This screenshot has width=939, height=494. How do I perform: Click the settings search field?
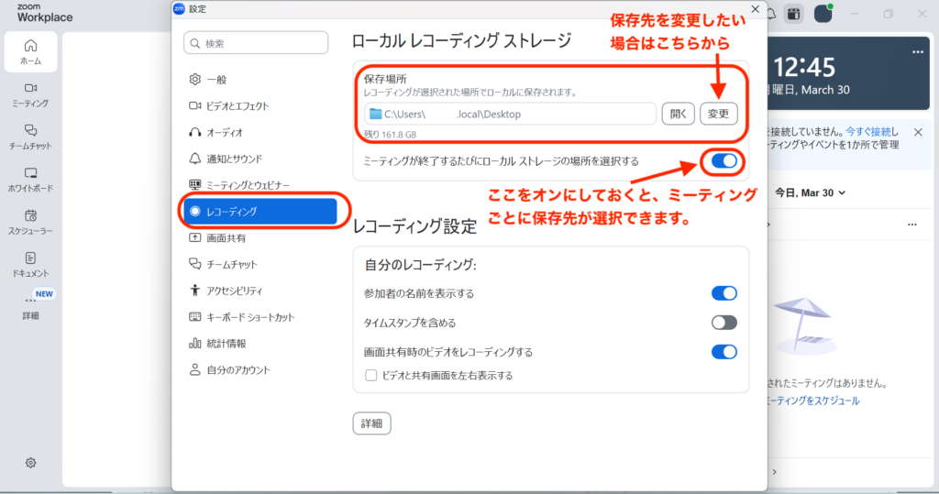click(256, 43)
